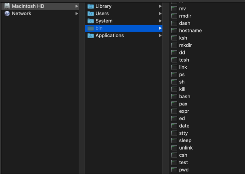245x175 pixels.
Task: Click the sleep file name
Action: point(185,140)
